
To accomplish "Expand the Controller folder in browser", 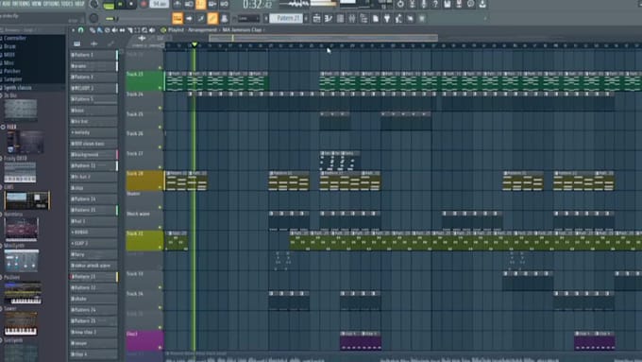I will coord(15,38).
